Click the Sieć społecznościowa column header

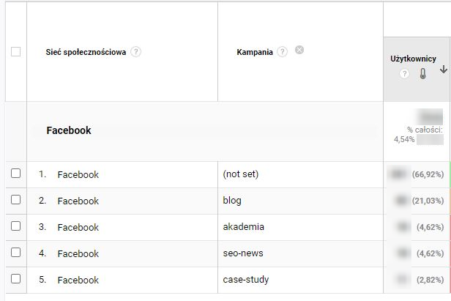pyautogui.click(x=86, y=52)
